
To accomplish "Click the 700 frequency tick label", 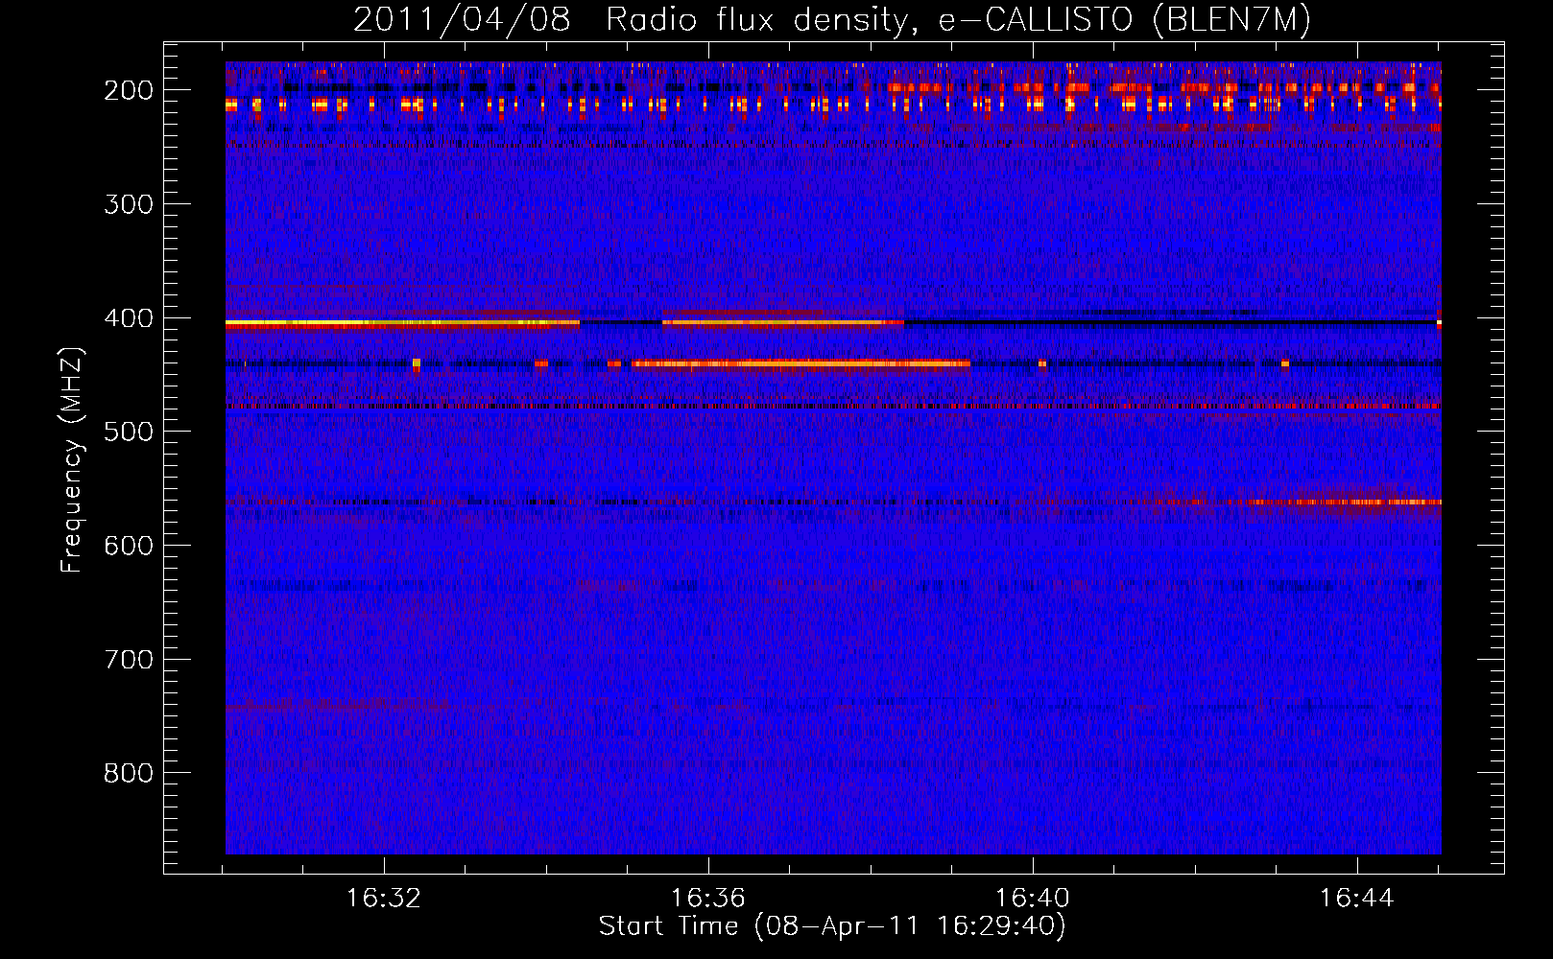I will tap(128, 660).
